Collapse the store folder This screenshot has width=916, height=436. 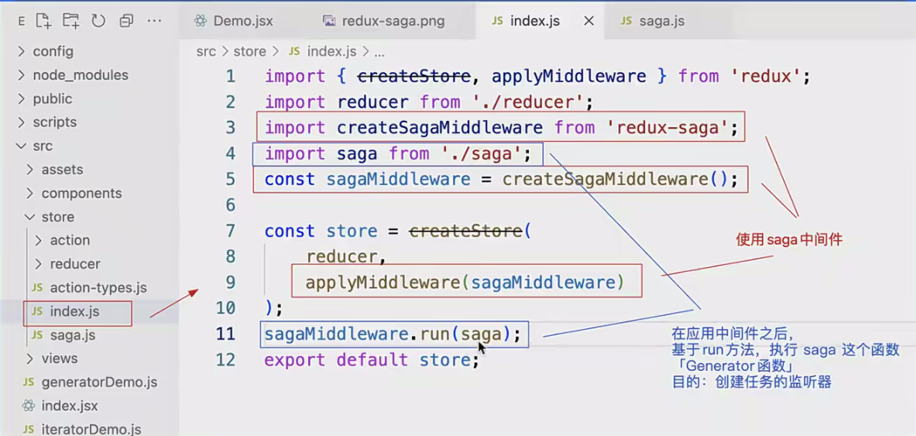pyautogui.click(x=57, y=217)
